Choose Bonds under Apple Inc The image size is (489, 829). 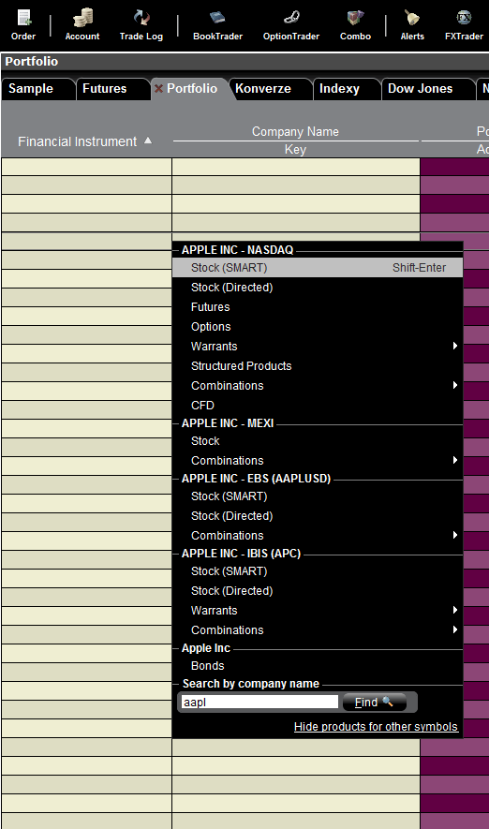[318, 666]
